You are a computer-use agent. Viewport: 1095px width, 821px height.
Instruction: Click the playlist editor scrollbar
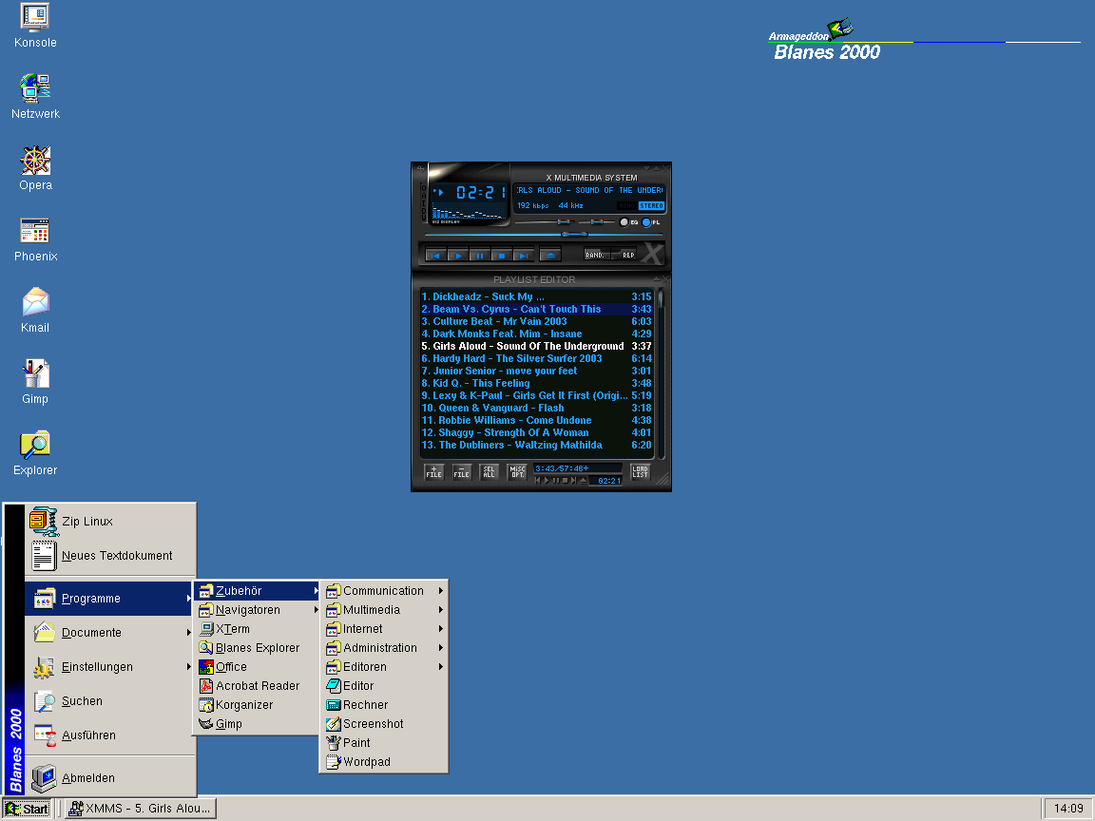pyautogui.click(x=661, y=373)
